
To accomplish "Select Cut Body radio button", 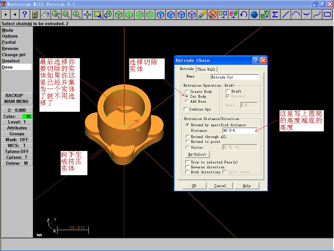I will click(187, 96).
